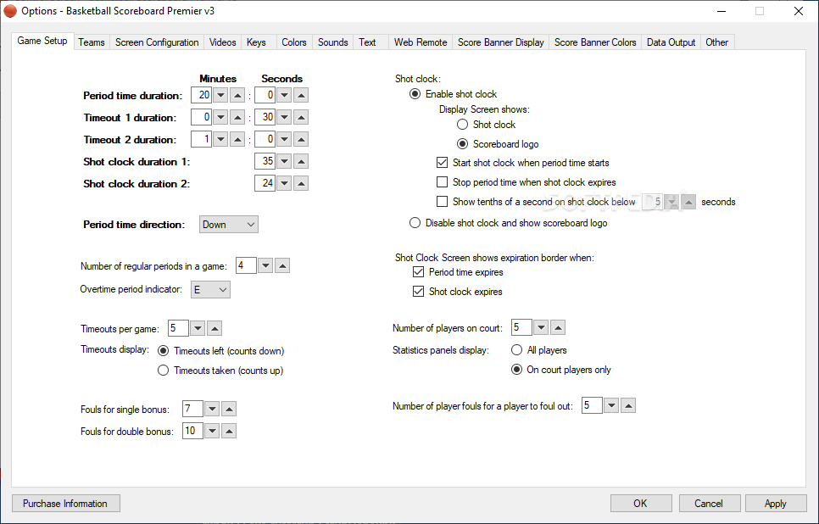Select Enable shot clock radio button

point(415,94)
